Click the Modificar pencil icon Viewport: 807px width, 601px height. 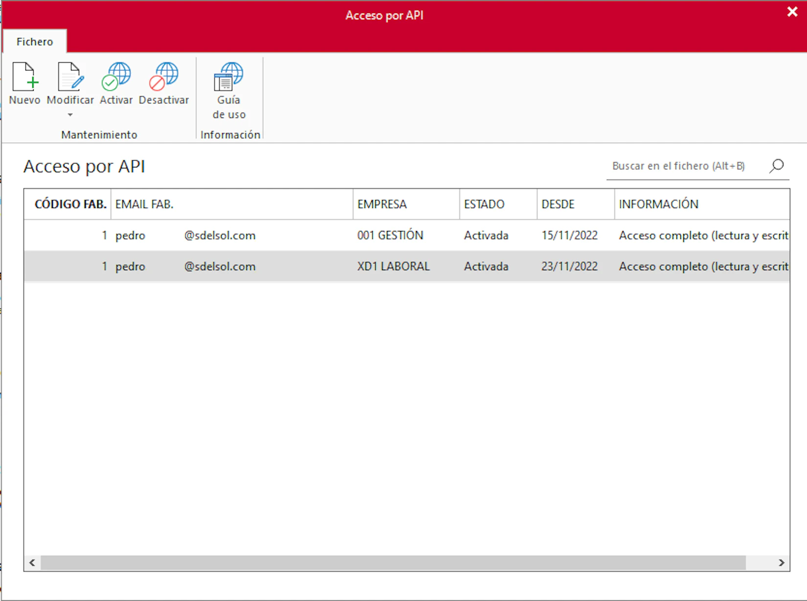coord(70,77)
